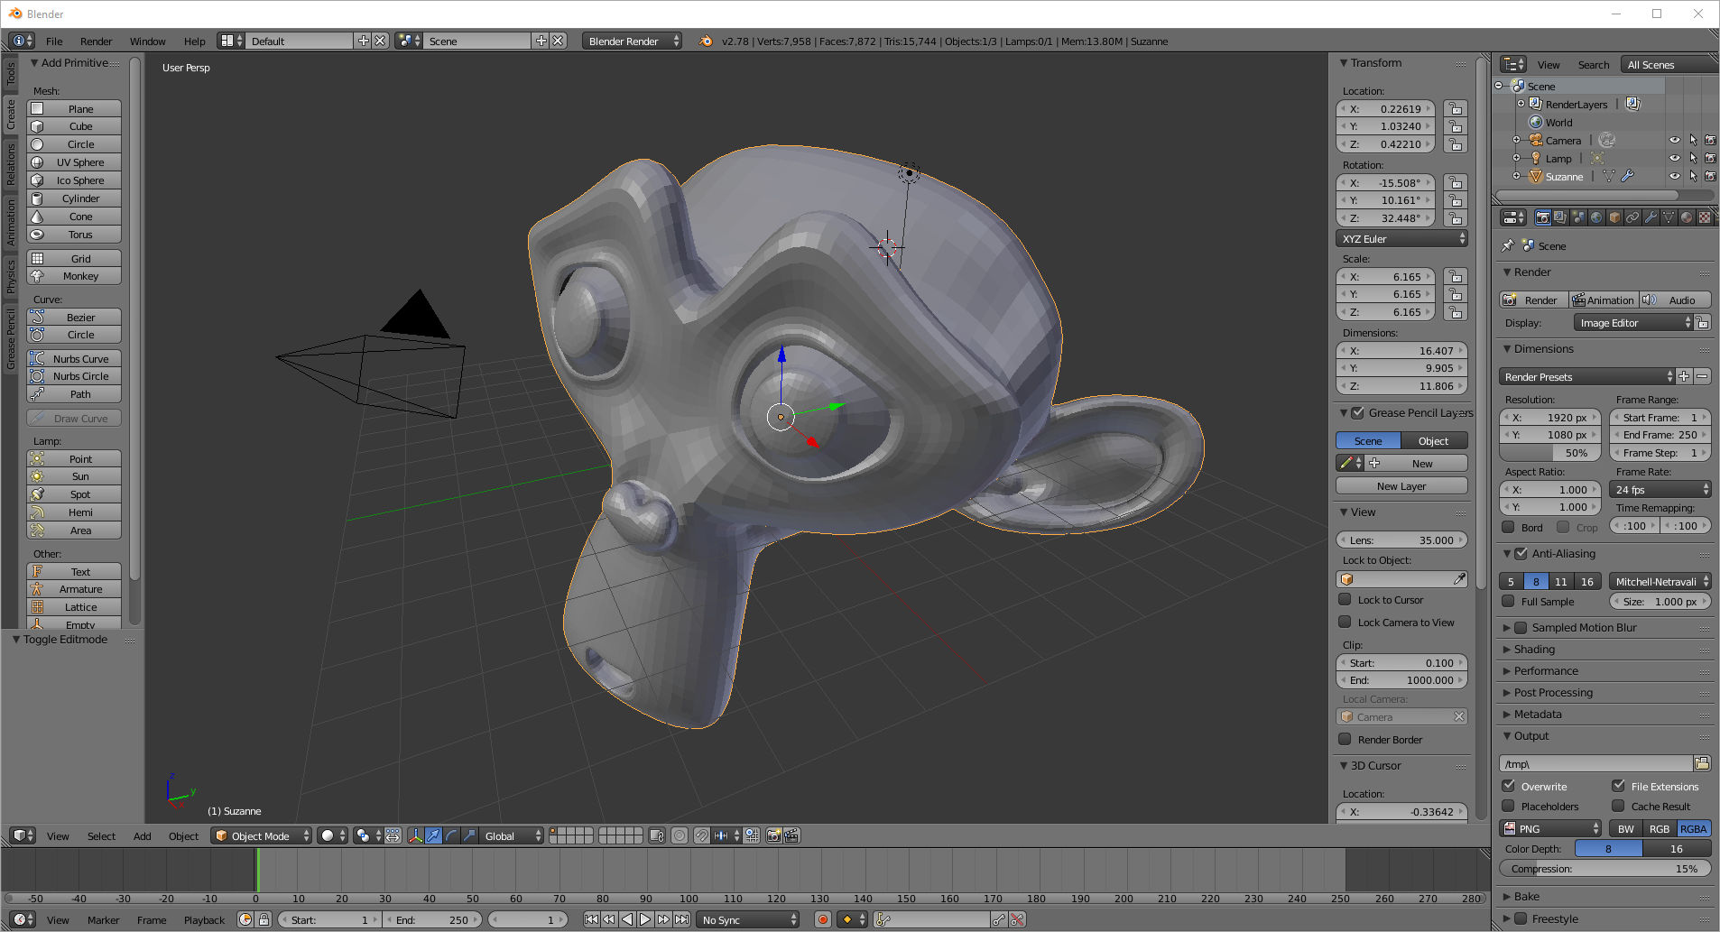Expand the Suzanne tree item in outliner
This screenshot has width=1720, height=932.
1517,176
